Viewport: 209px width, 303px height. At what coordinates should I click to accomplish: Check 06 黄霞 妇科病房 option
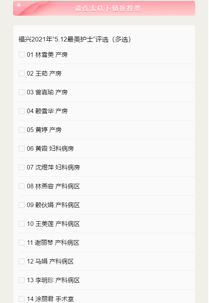(21, 148)
